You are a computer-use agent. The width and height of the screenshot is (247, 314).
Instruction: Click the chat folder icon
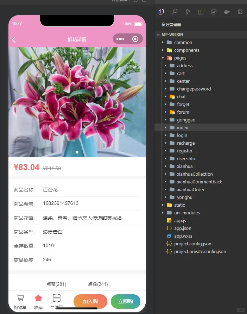[x=172, y=97]
